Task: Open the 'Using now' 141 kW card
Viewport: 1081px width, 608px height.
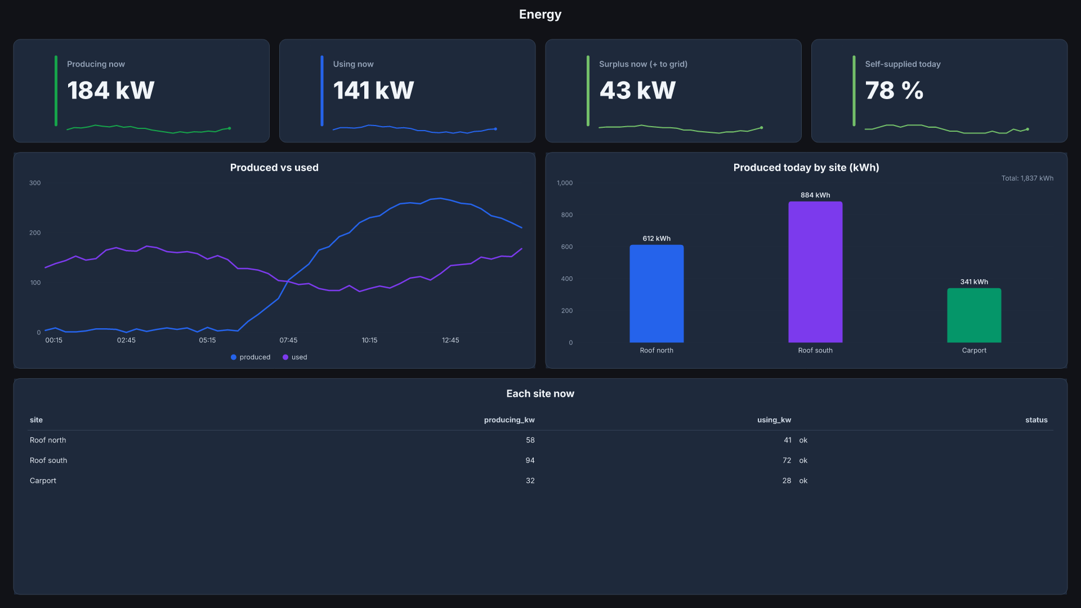Action: click(407, 91)
